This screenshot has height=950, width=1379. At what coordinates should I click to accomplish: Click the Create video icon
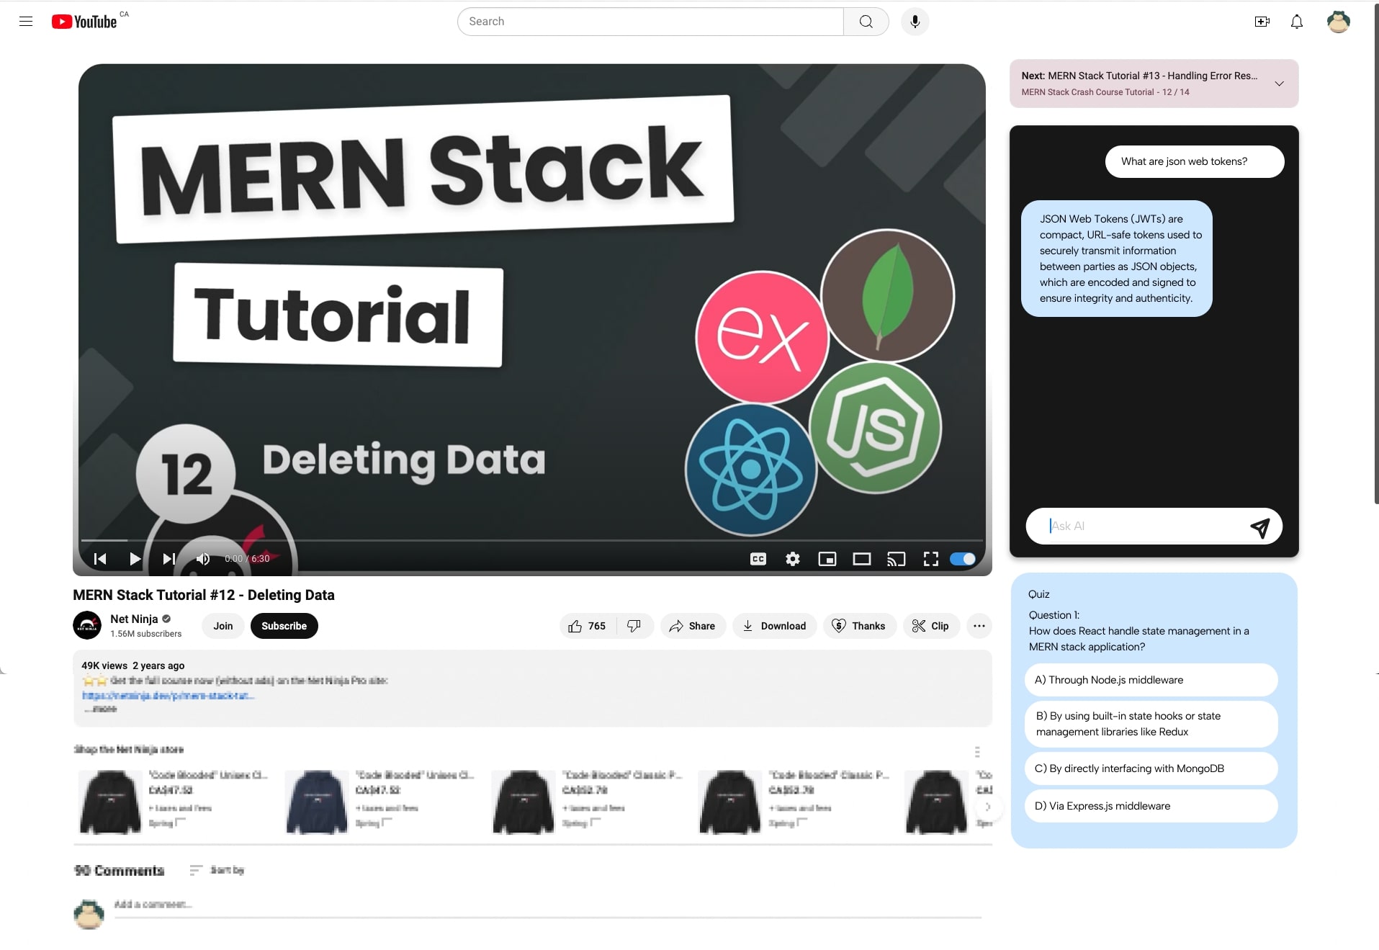point(1262,22)
